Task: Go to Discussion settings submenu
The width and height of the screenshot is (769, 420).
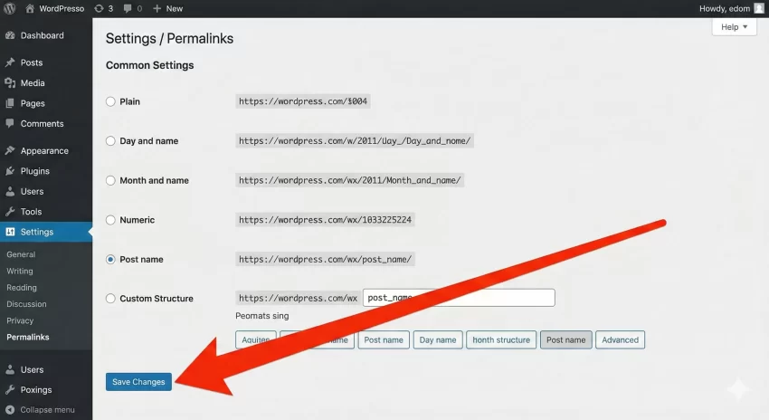Action: tap(26, 304)
